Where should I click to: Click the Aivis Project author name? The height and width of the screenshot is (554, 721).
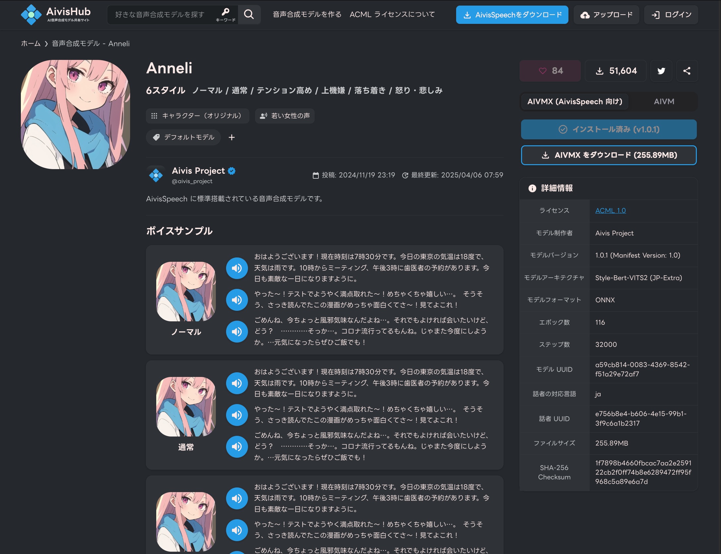(198, 171)
